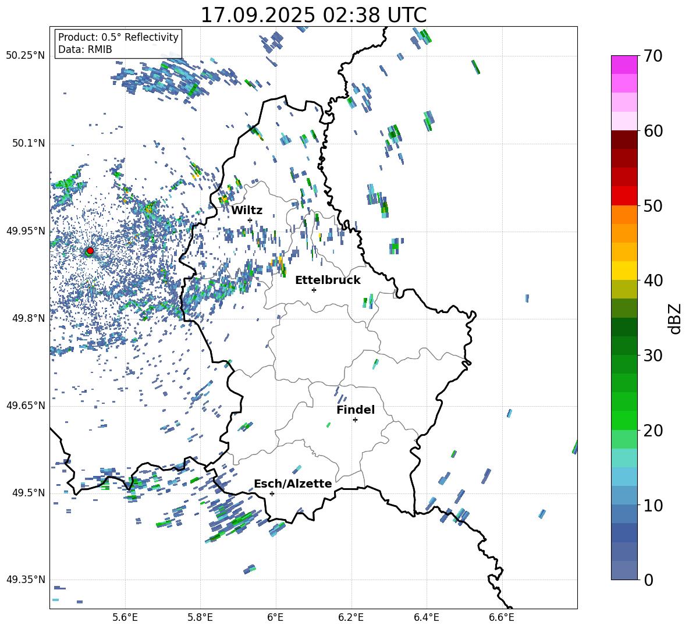The image size is (689, 629).
Task: Click the Product 0.5° Reflectivity info box
Action: tap(118, 44)
